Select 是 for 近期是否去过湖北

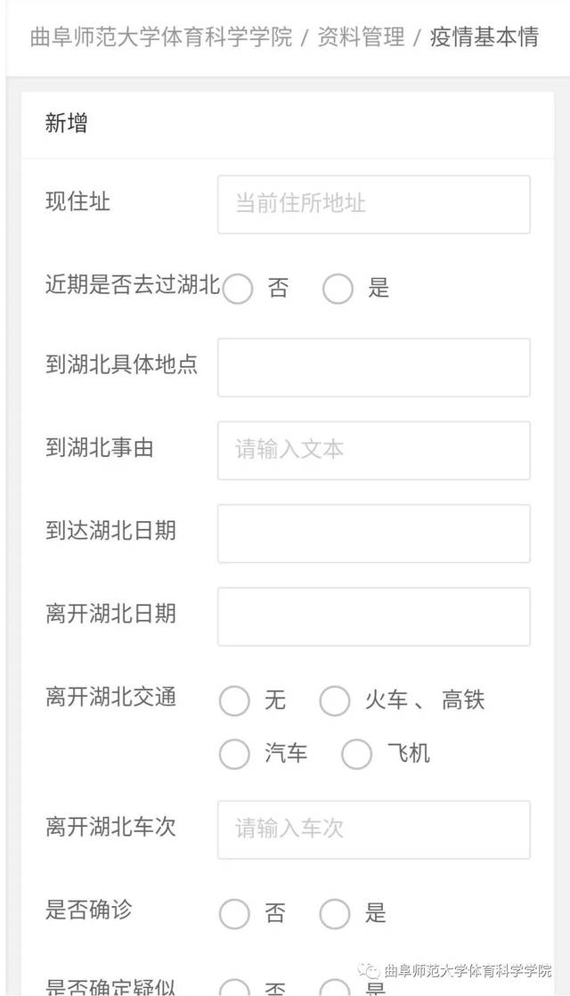(x=337, y=289)
